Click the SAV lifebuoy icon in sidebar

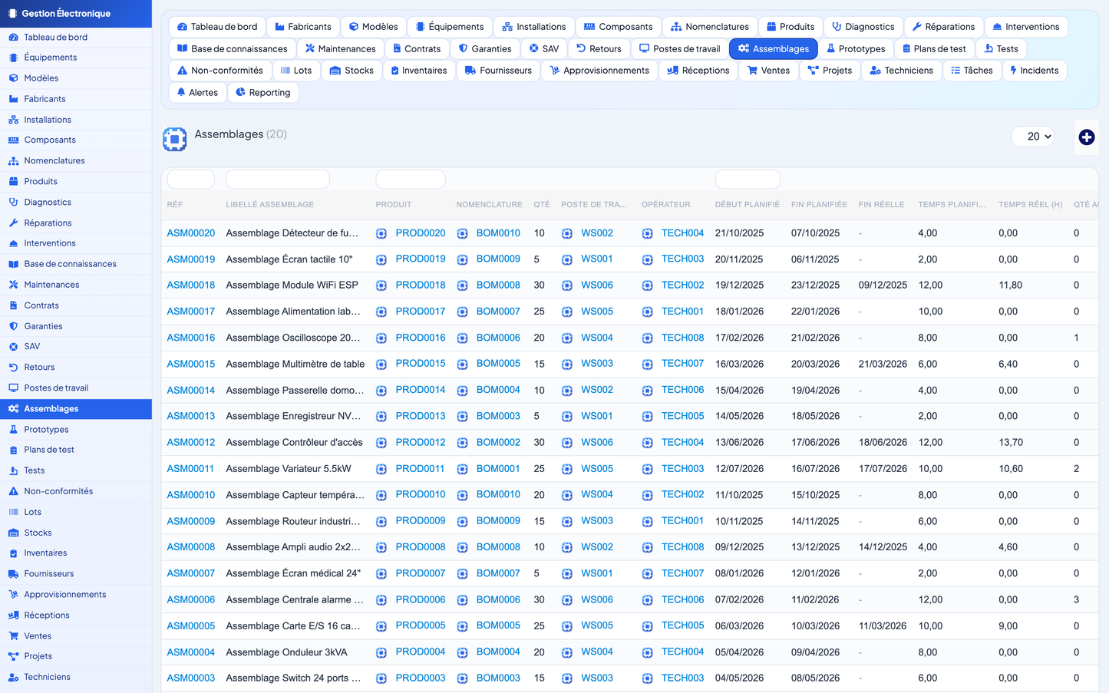point(13,347)
